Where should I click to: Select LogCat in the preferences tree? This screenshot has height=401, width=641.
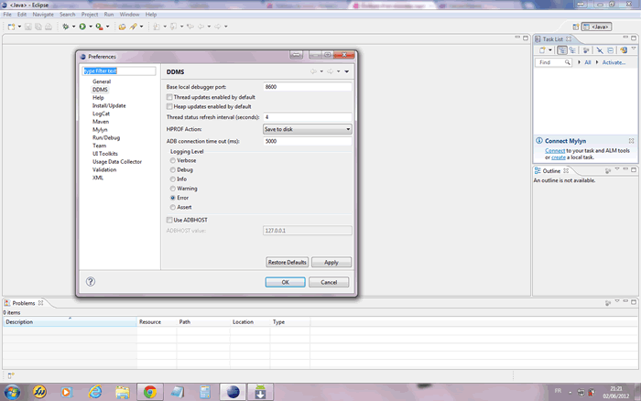pos(101,114)
